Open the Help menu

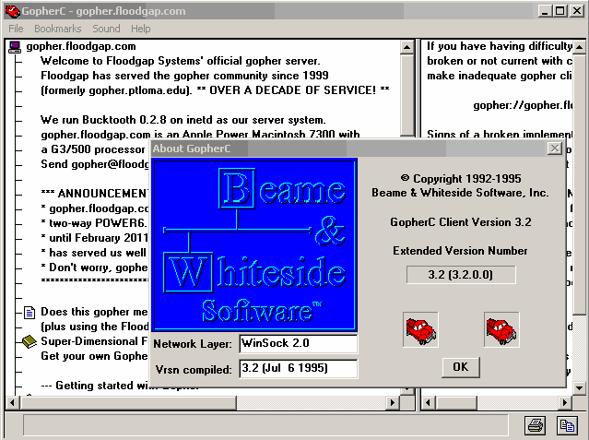point(140,29)
